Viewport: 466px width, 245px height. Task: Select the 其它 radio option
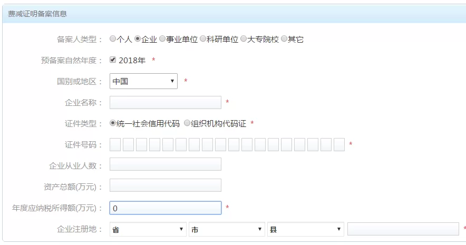284,38
